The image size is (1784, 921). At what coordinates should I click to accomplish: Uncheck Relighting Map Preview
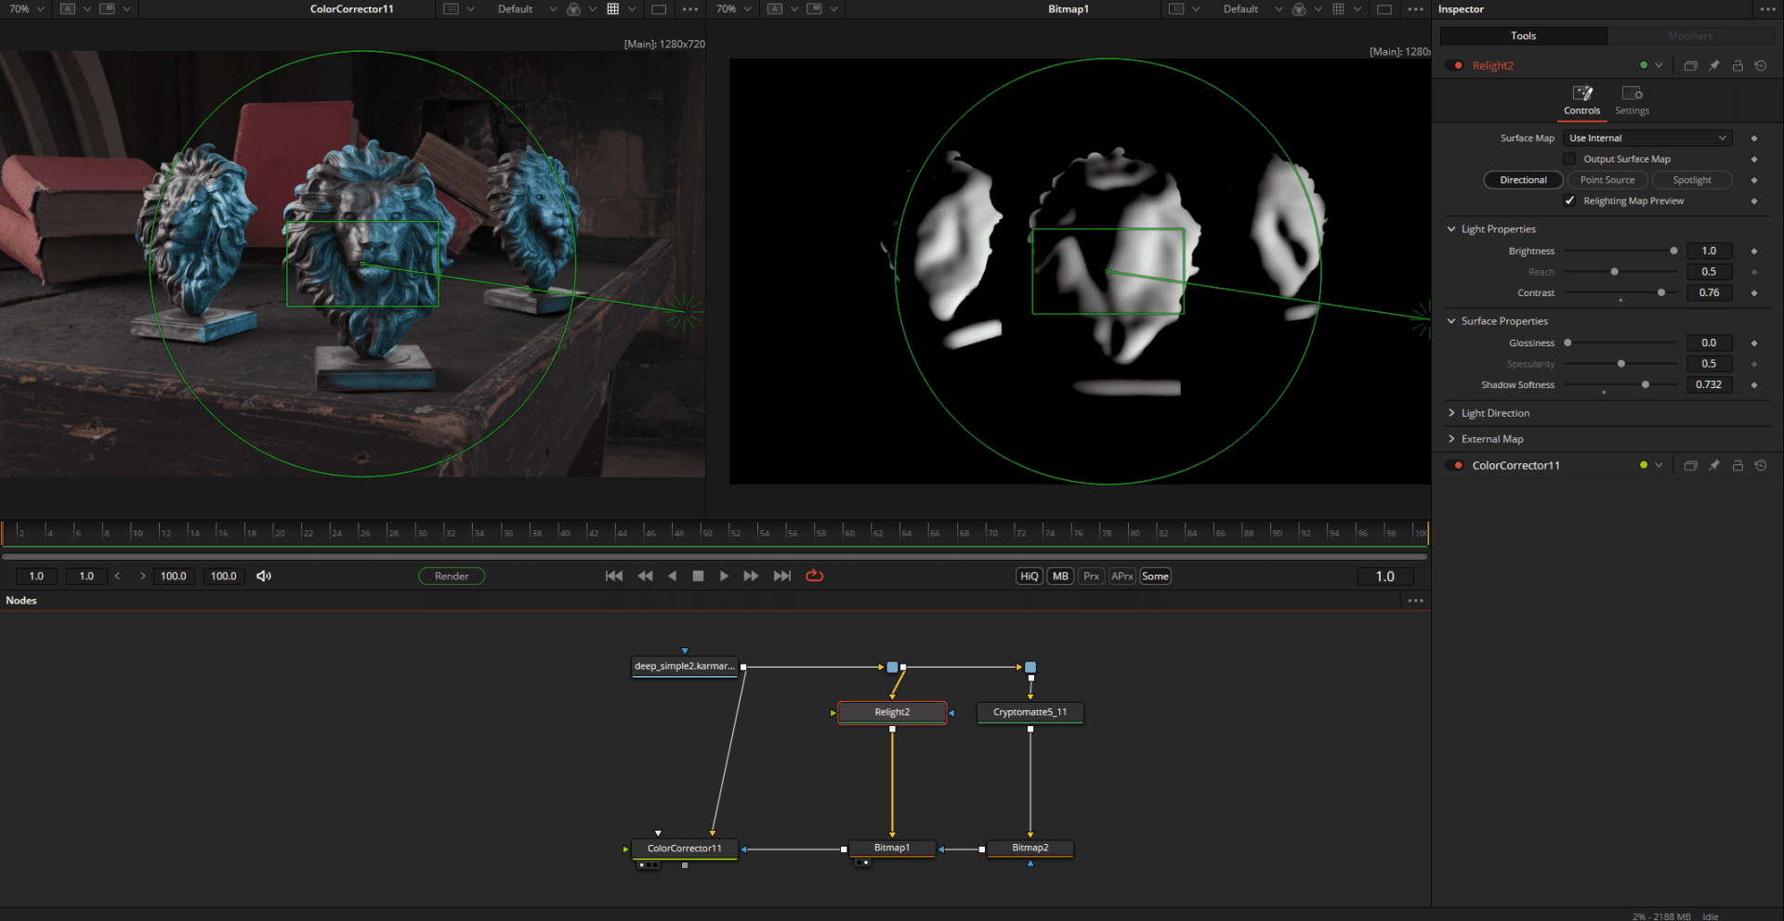coord(1570,201)
